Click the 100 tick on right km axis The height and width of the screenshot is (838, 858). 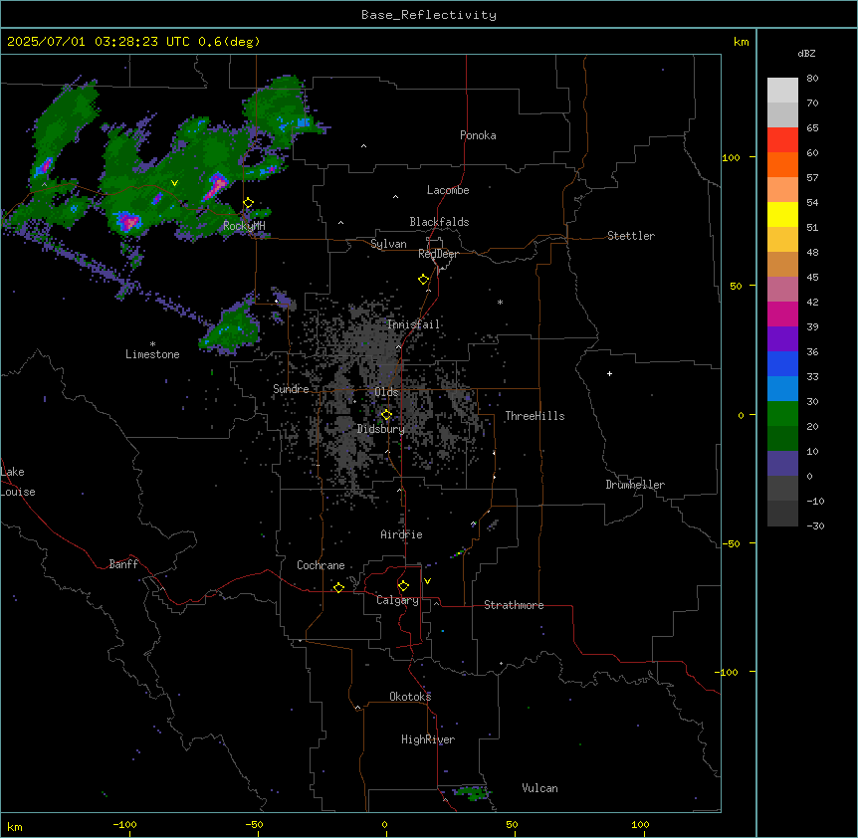[x=731, y=157]
